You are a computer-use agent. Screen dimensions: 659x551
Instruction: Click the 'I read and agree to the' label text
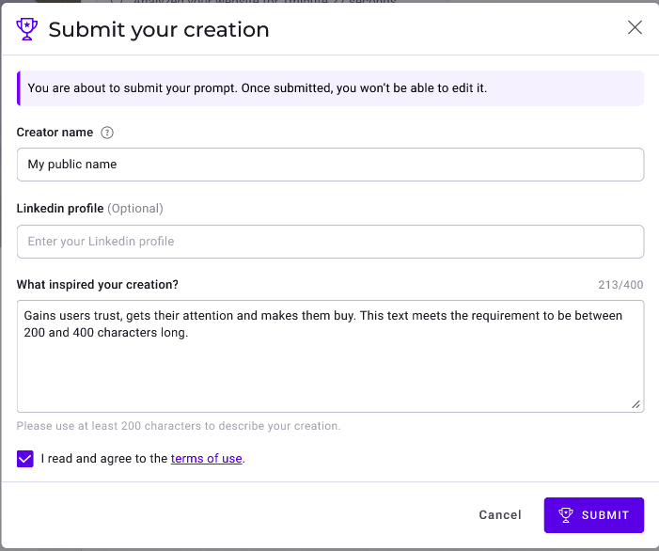tap(104, 459)
